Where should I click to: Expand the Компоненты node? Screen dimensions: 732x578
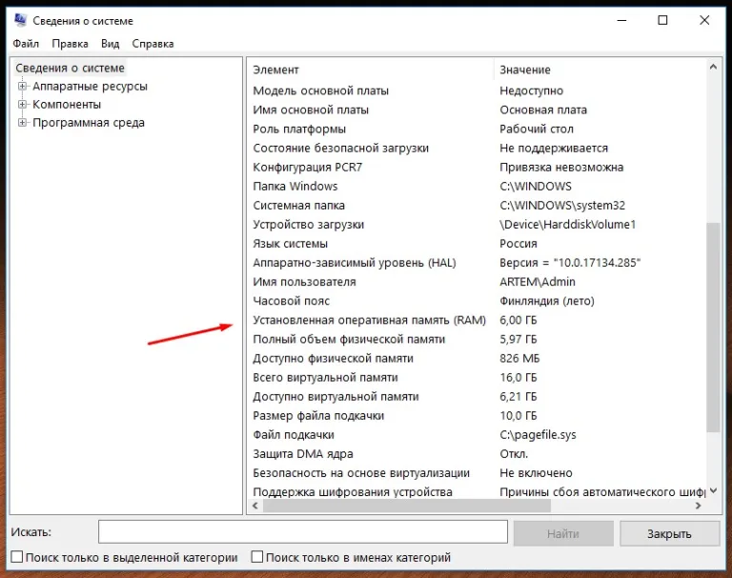22,104
